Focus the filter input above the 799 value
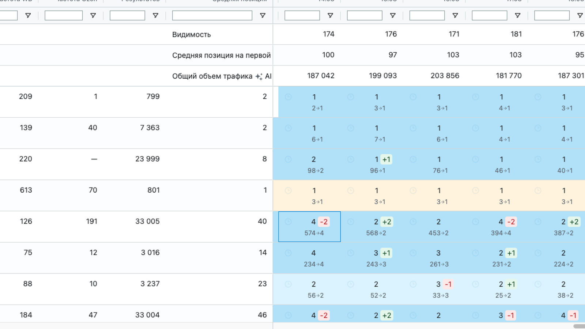585x329 pixels. tap(127, 15)
